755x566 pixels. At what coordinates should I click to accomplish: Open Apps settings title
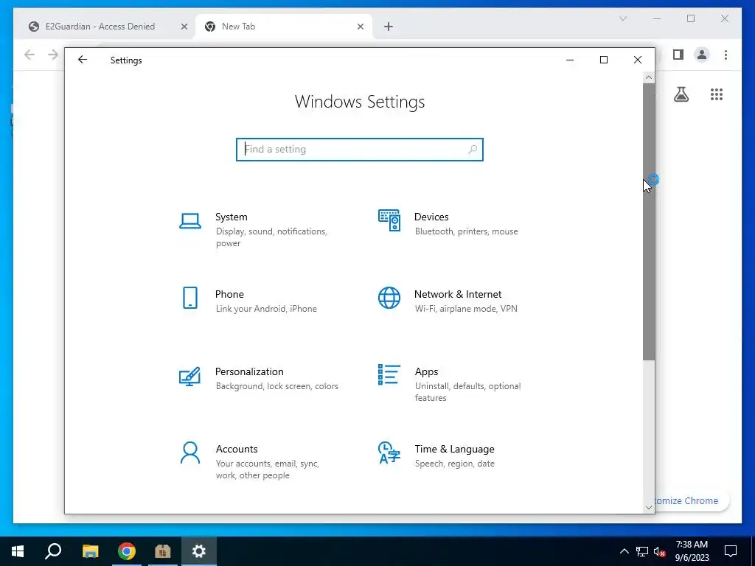coord(427,371)
